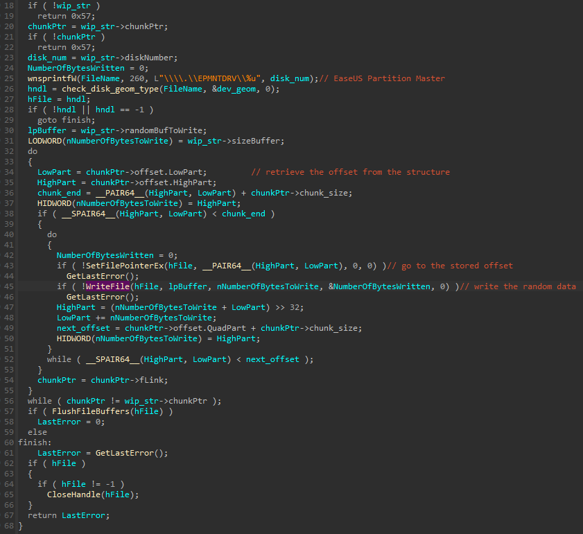Click 'if ( hFile != -1 )' condition

click(x=80, y=484)
